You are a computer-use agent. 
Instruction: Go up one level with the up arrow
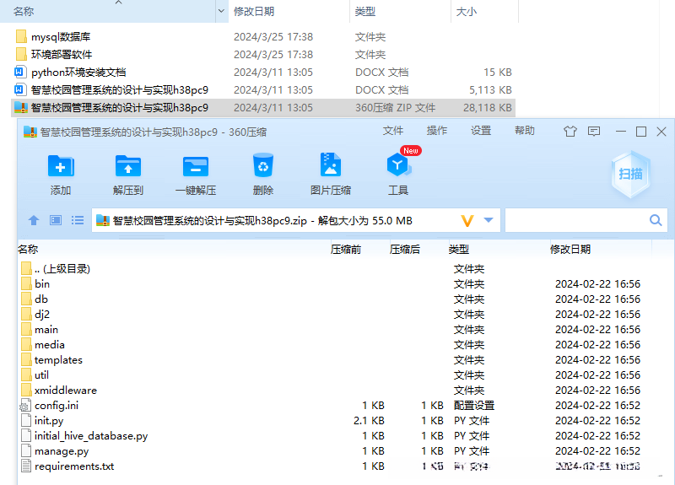pos(34,220)
